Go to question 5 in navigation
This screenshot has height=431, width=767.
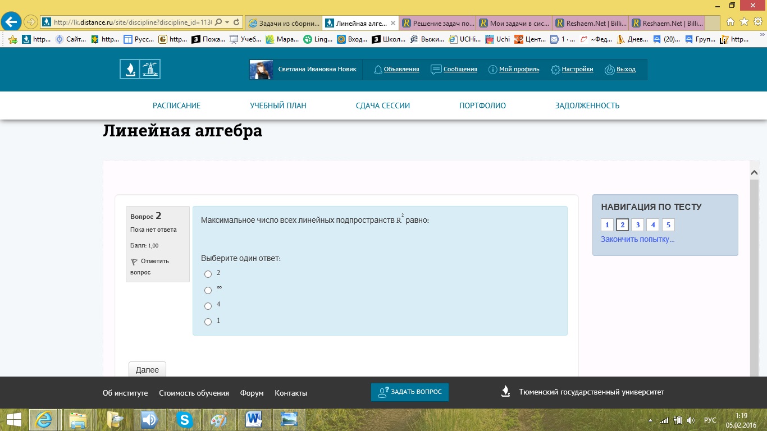668,225
